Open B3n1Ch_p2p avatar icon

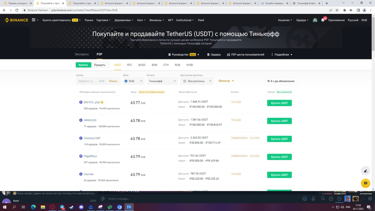pyautogui.click(x=81, y=102)
